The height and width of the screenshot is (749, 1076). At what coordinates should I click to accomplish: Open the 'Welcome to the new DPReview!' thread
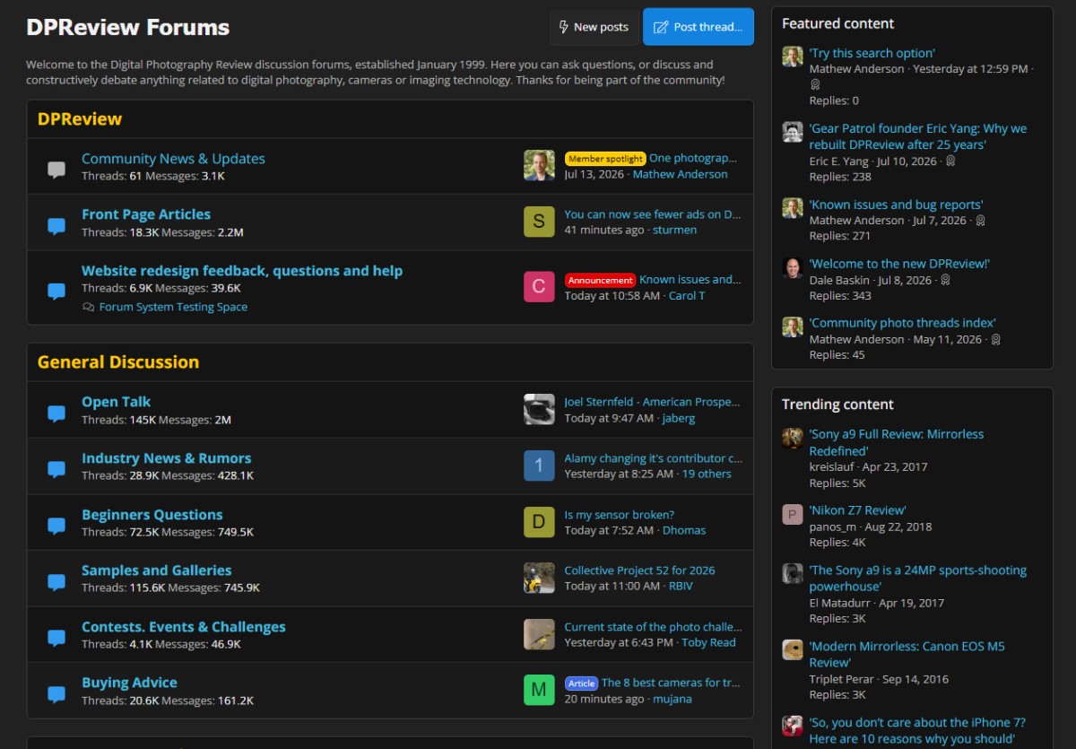(x=899, y=264)
